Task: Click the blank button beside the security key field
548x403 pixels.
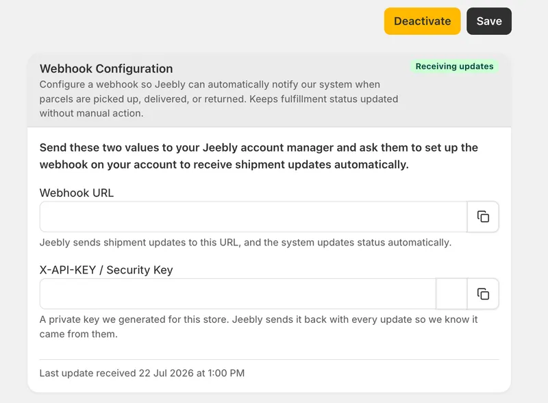Action: (x=451, y=294)
